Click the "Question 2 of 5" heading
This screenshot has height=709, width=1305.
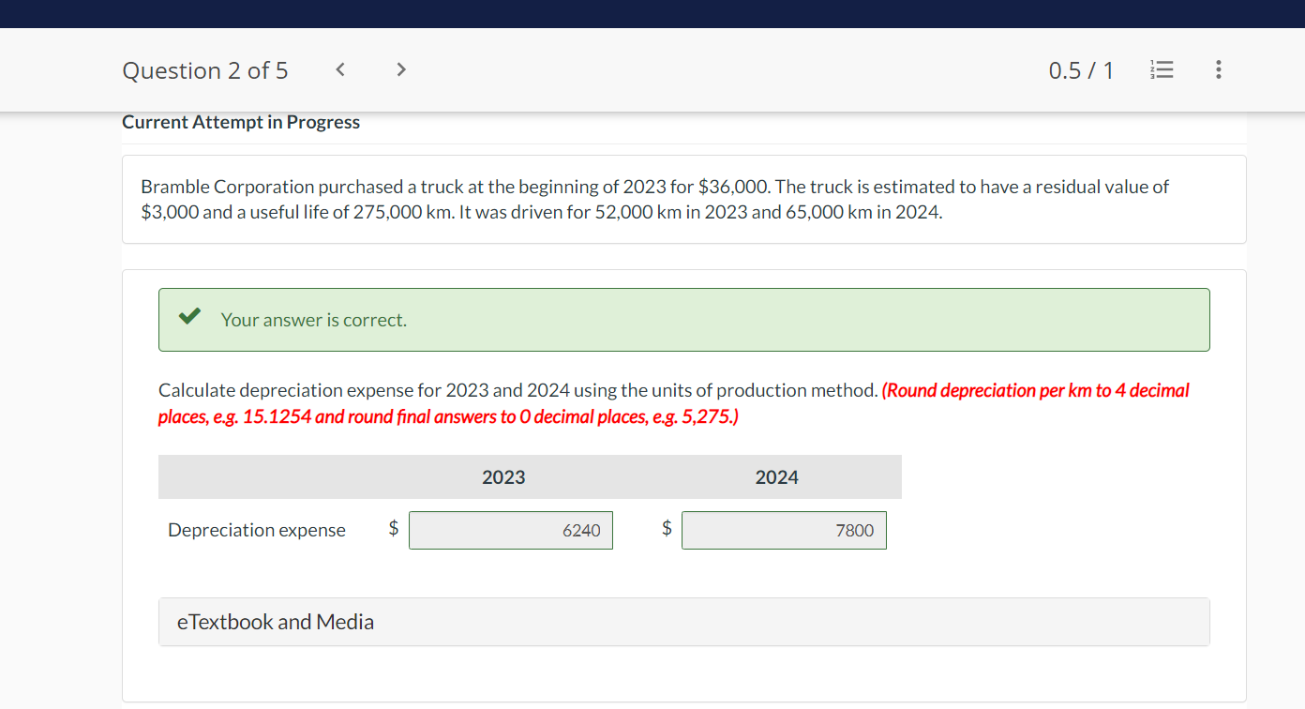[205, 70]
